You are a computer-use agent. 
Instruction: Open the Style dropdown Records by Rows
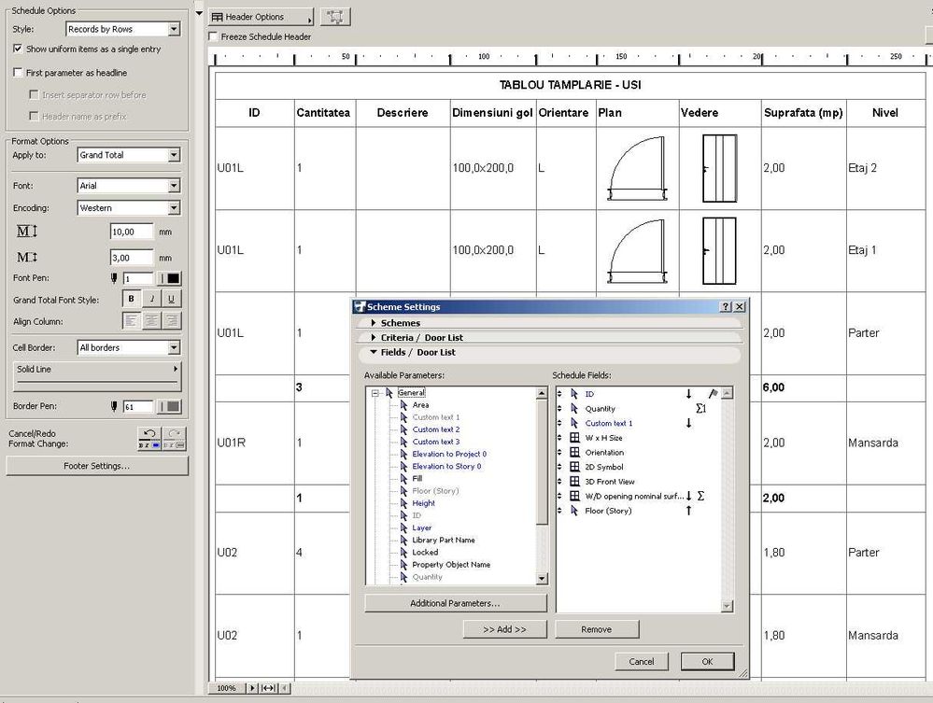[174, 30]
